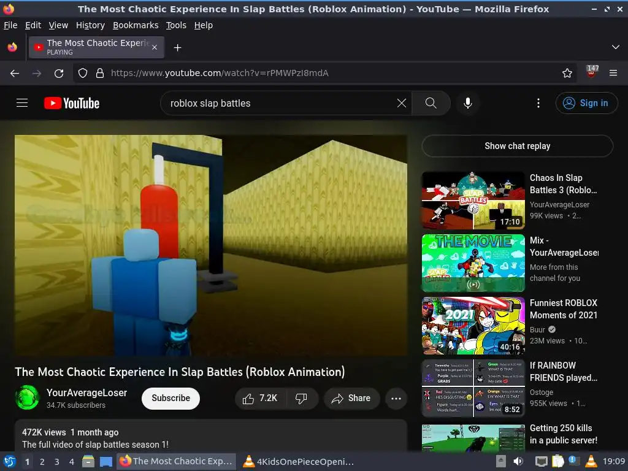Open tracking protection shield panel

pyautogui.click(x=83, y=73)
